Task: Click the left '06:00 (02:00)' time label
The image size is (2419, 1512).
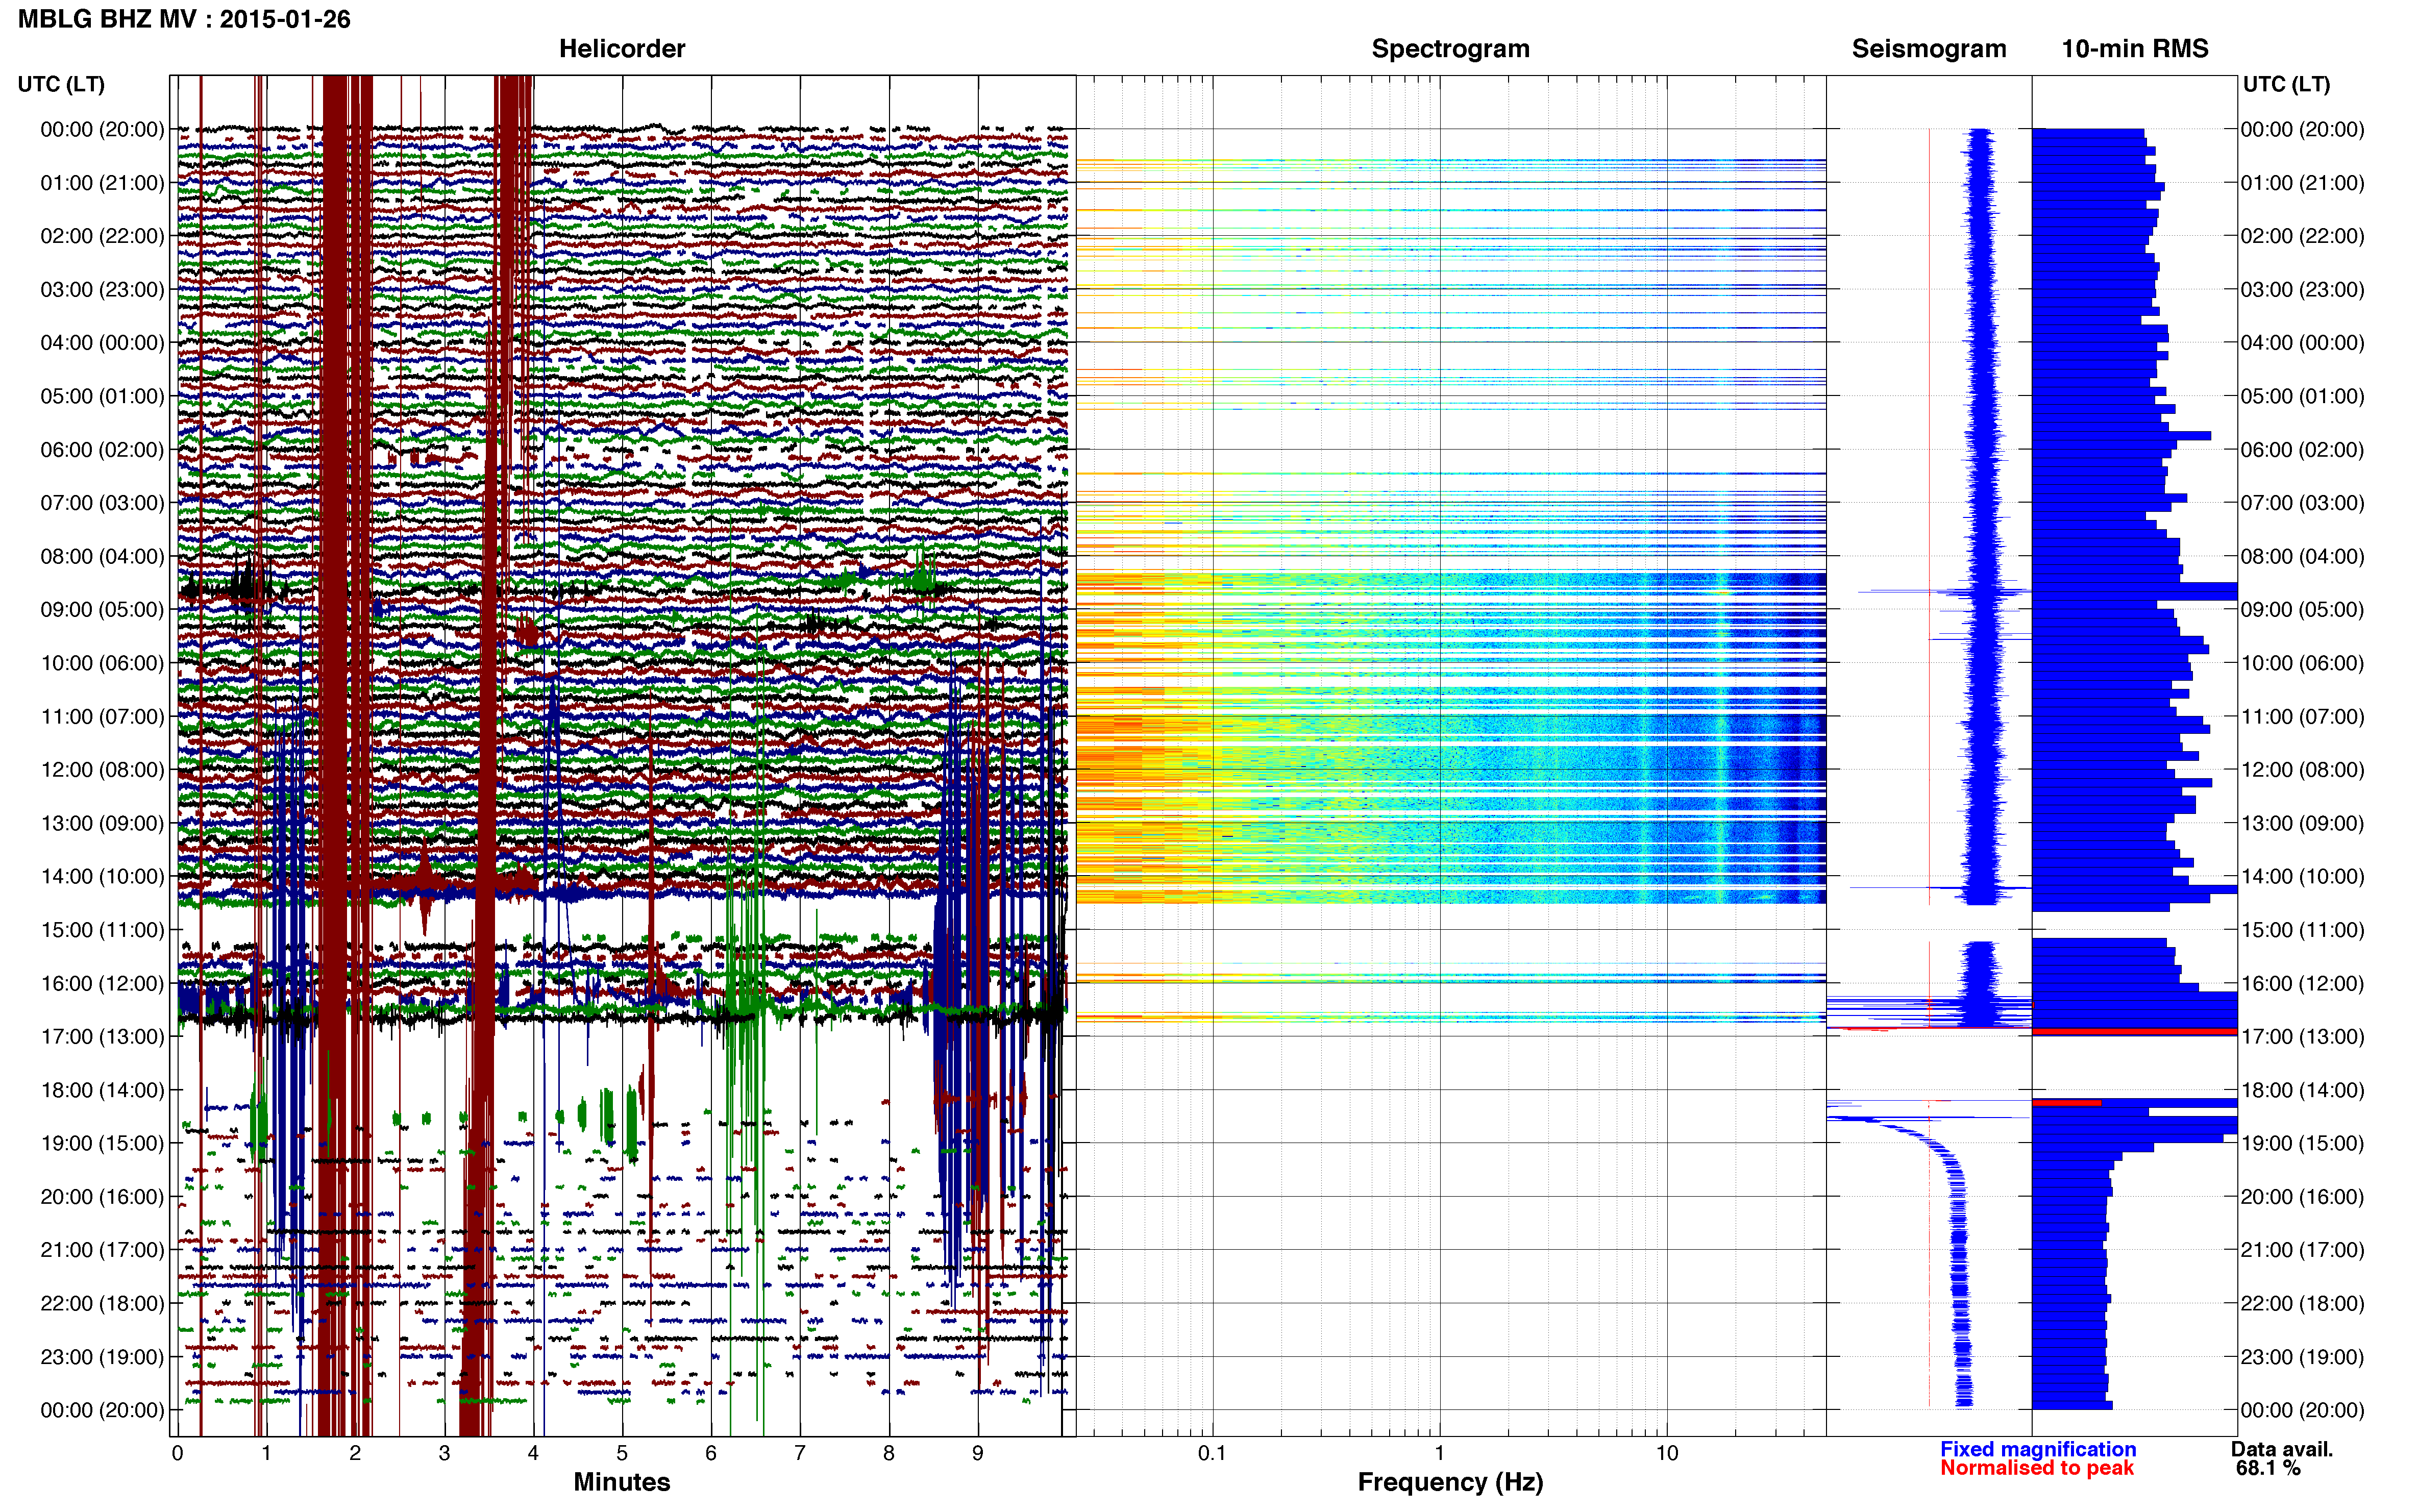Action: pos(102,449)
